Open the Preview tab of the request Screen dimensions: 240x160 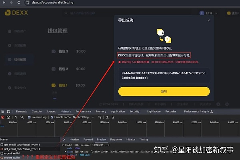tap(102, 140)
